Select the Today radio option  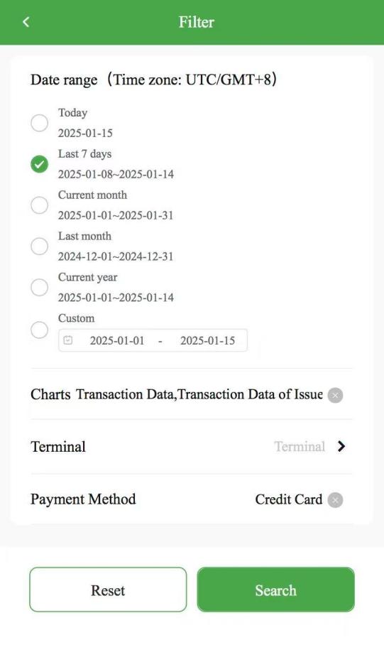40,123
